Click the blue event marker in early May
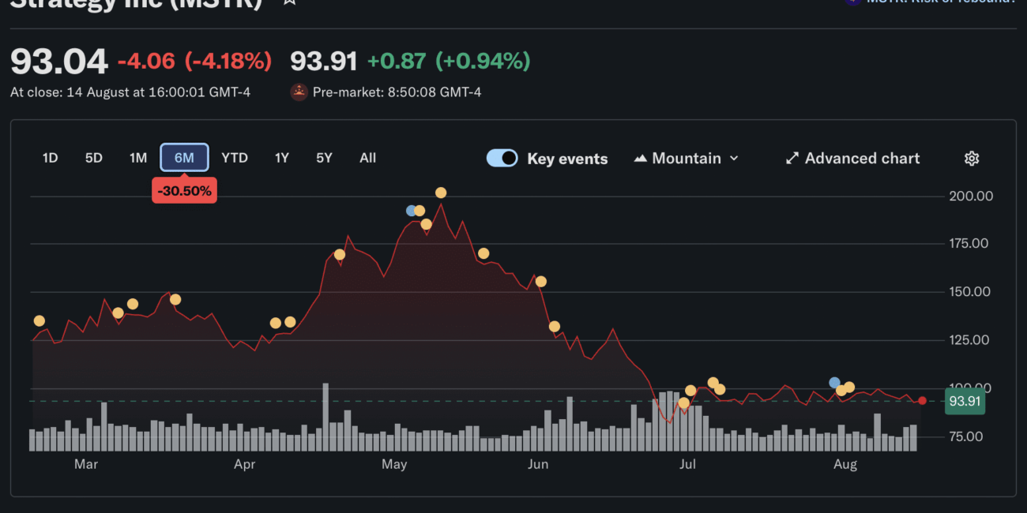Viewport: 1027px width, 513px height. pyautogui.click(x=411, y=211)
